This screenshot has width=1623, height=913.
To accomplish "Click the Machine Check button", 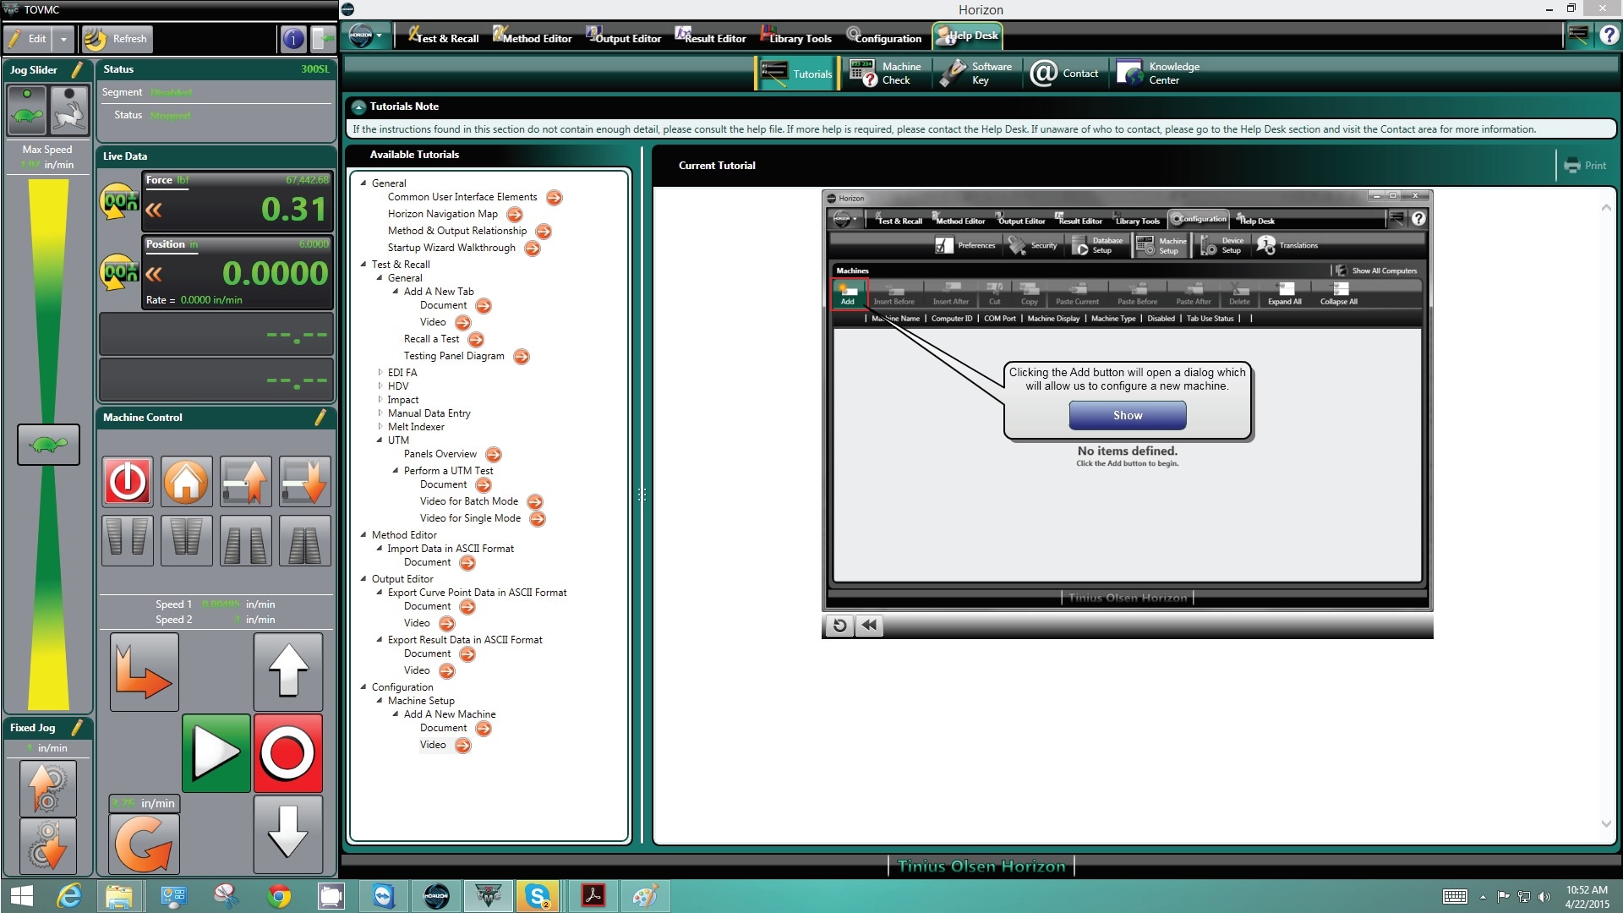I will click(887, 74).
